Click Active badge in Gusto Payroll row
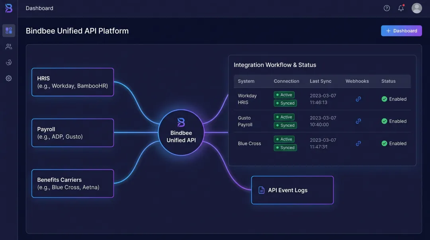 [284, 117]
